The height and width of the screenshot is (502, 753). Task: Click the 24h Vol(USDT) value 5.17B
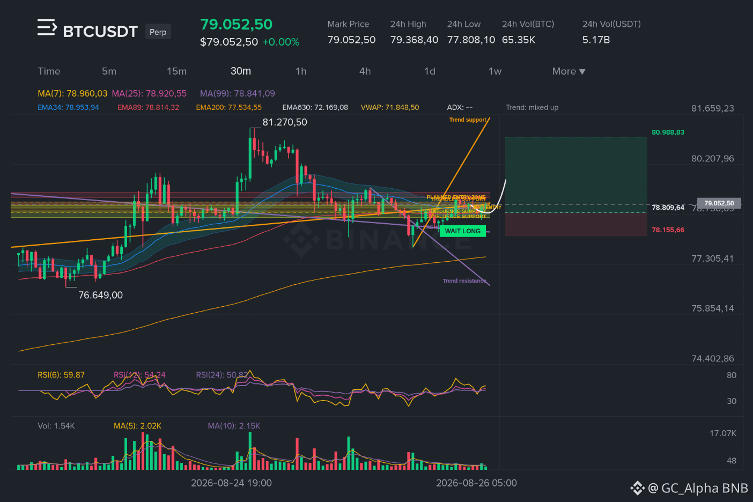[596, 40]
